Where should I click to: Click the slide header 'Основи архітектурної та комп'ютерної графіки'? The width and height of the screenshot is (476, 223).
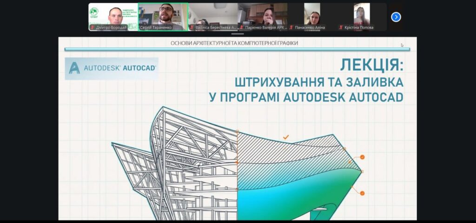234,43
